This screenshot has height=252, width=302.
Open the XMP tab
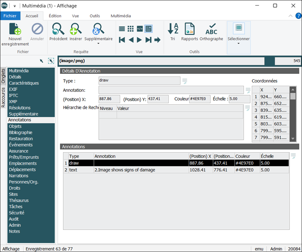[31, 101]
